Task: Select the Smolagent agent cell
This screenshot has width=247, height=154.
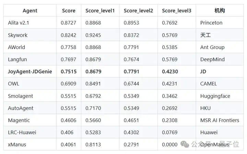Action: point(21,96)
